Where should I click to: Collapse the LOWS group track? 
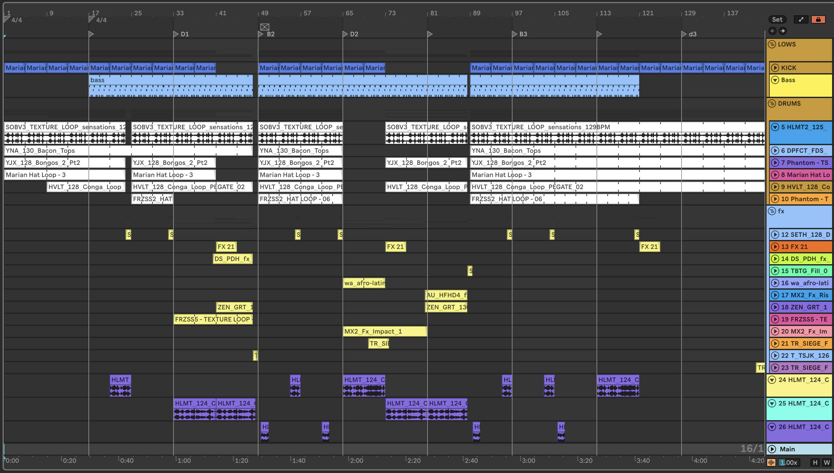pyautogui.click(x=772, y=44)
